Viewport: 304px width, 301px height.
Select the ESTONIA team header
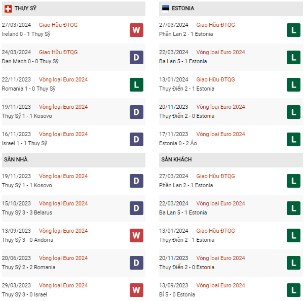(183, 9)
